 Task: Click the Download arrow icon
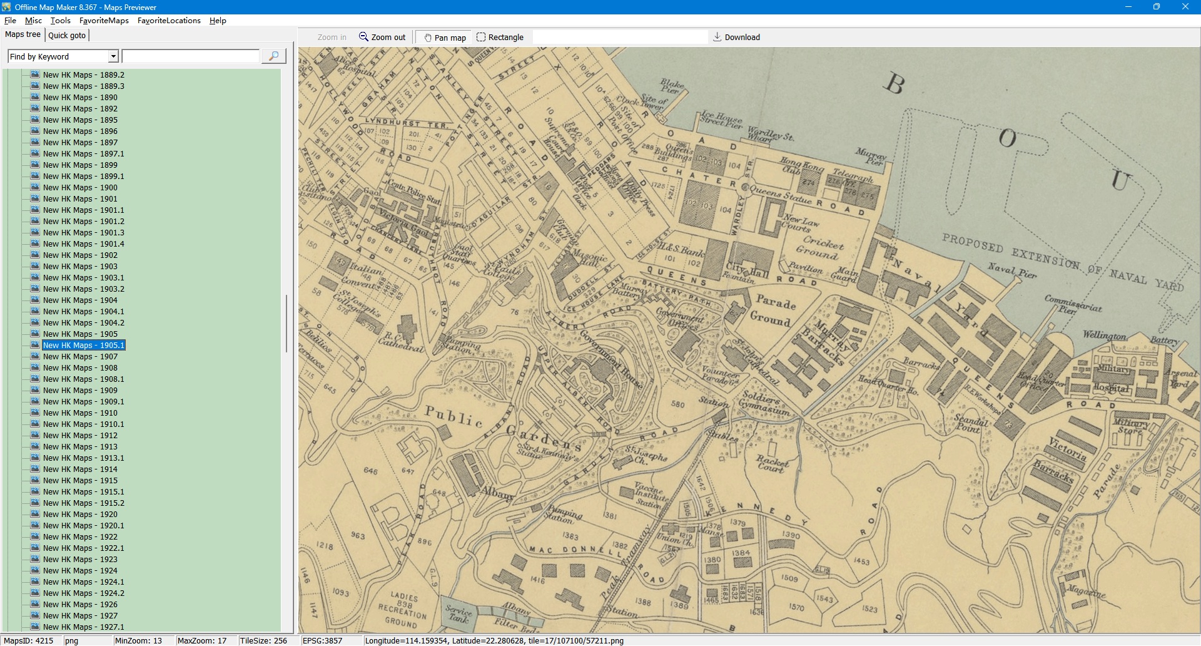[x=717, y=37]
